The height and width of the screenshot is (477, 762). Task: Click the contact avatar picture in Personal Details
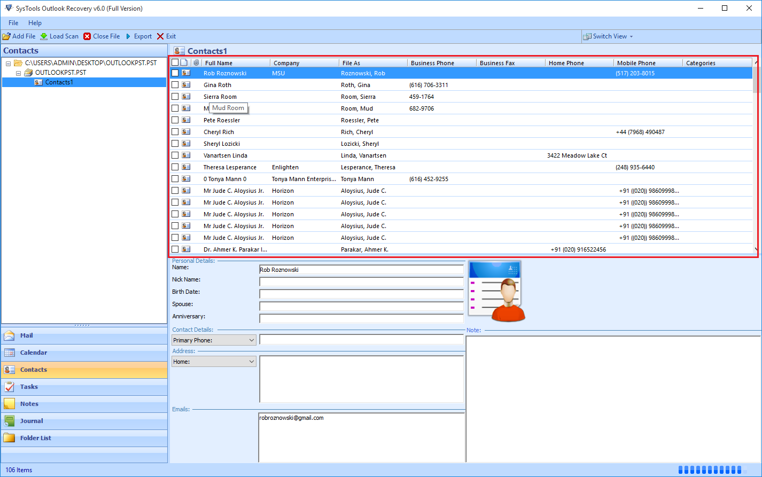pyautogui.click(x=497, y=292)
